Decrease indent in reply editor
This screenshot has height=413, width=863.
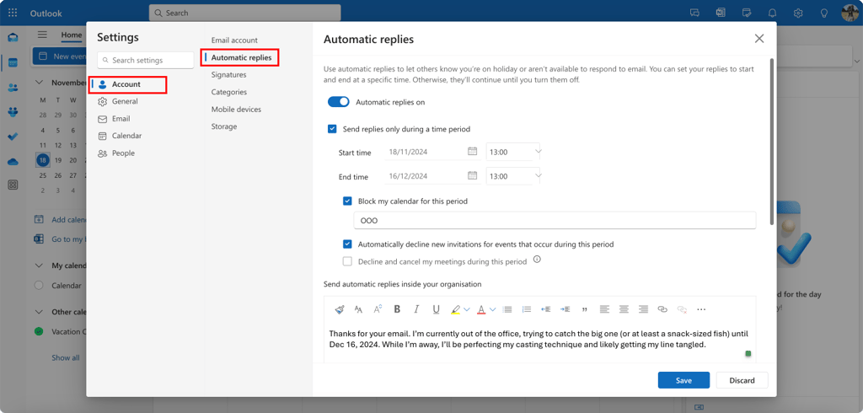(546, 309)
